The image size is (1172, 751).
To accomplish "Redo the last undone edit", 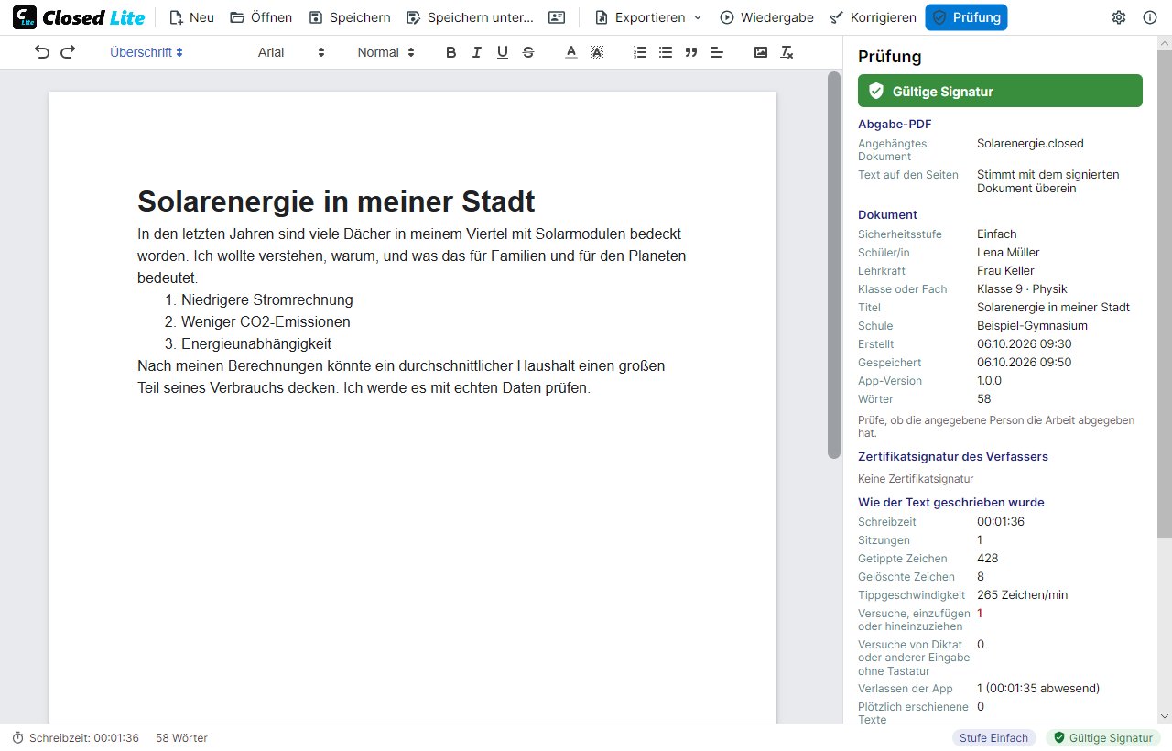I will [68, 52].
